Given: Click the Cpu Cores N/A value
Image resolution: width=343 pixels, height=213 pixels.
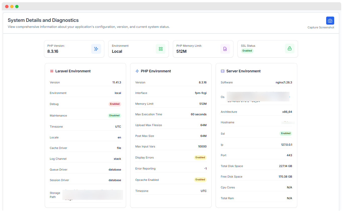Looking at the screenshot, I should click(289, 187).
